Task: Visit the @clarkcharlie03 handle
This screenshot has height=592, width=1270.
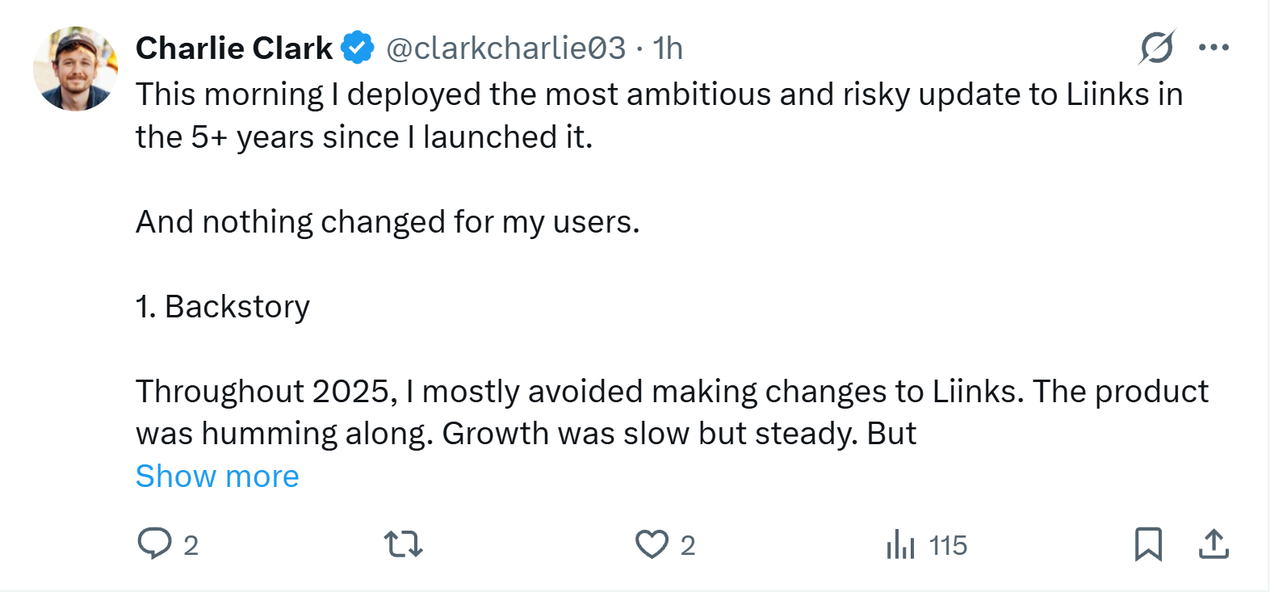Action: click(x=506, y=48)
